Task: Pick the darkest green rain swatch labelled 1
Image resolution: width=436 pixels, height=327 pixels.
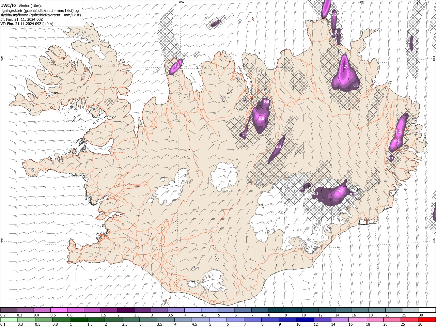Action: pyautogui.click(x=79, y=320)
